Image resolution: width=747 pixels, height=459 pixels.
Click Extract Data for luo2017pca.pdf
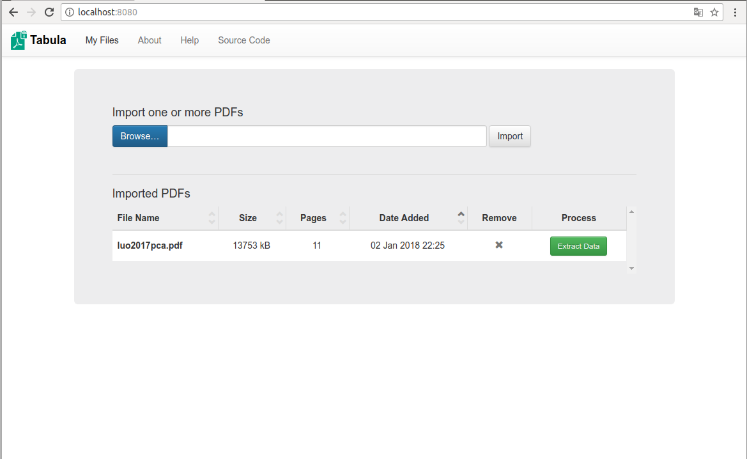[x=578, y=246]
